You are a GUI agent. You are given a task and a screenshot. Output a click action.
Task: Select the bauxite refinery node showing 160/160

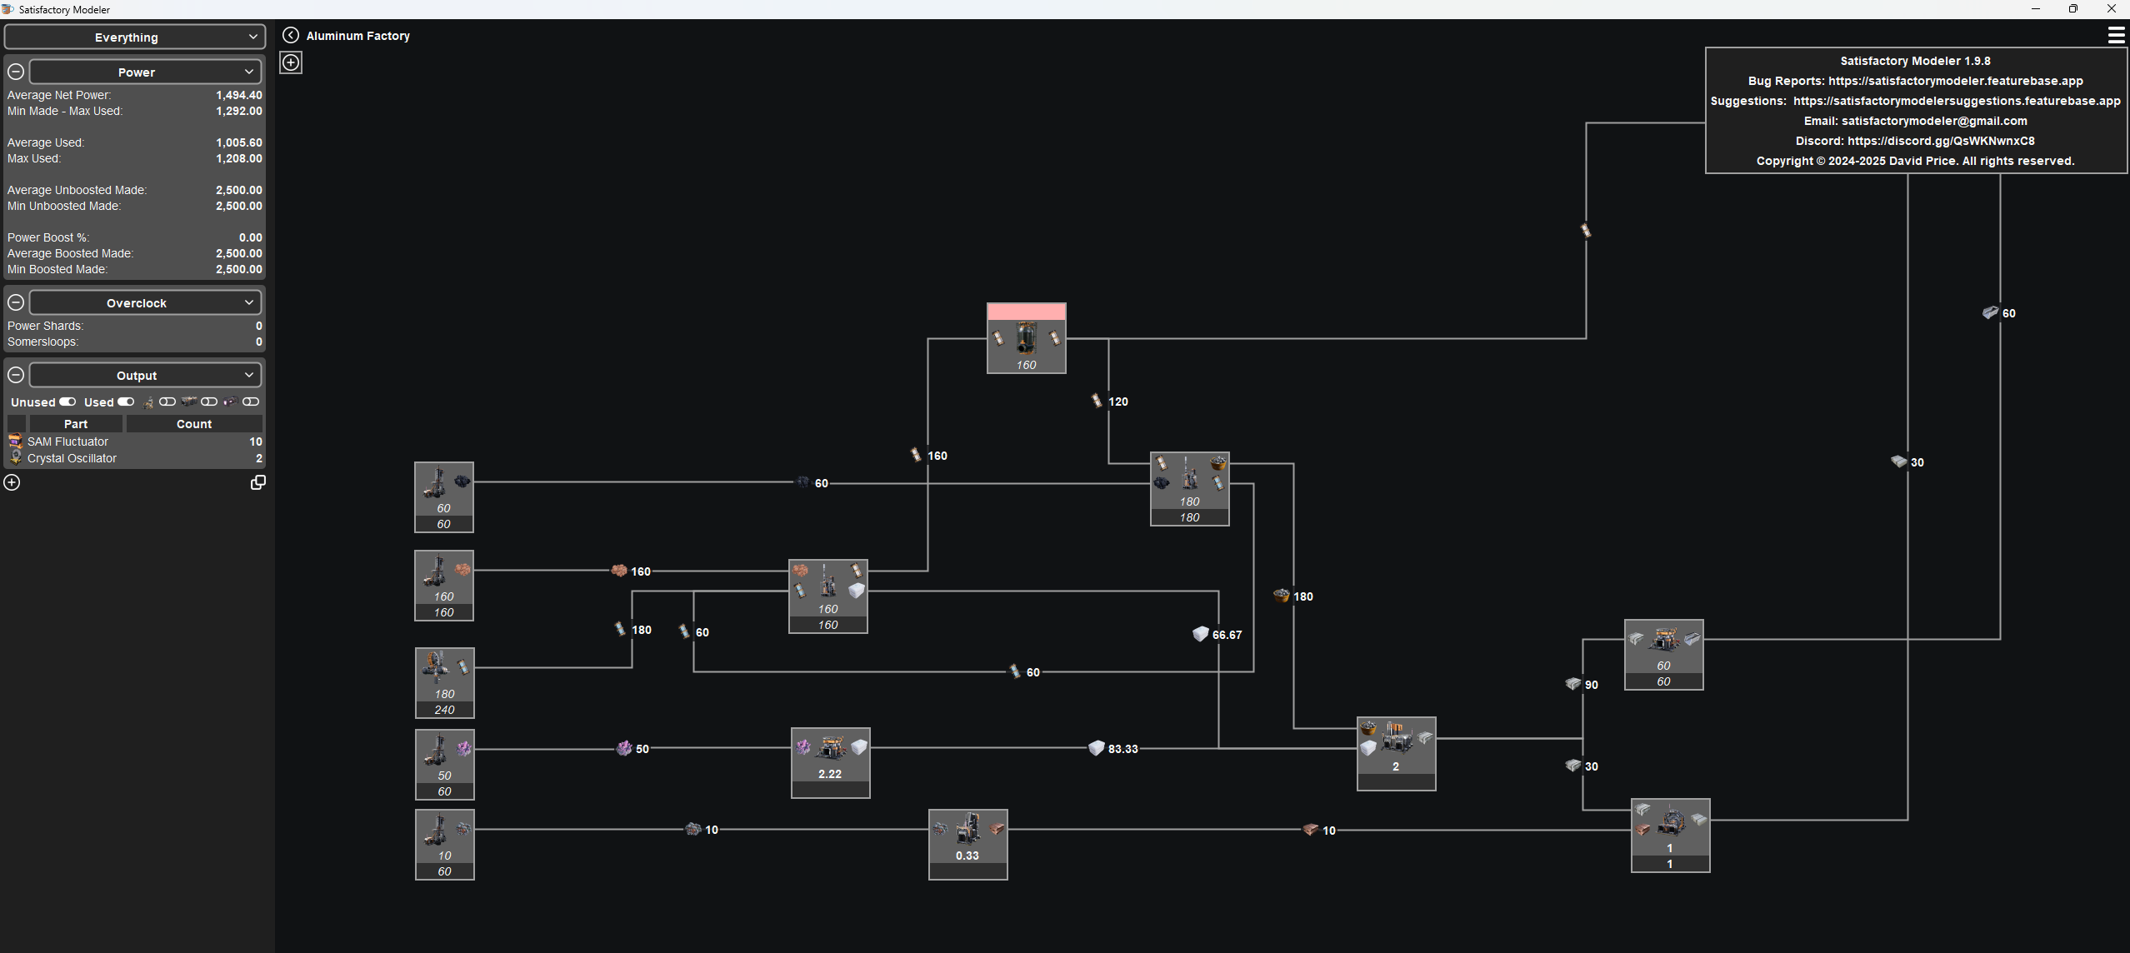(828, 596)
